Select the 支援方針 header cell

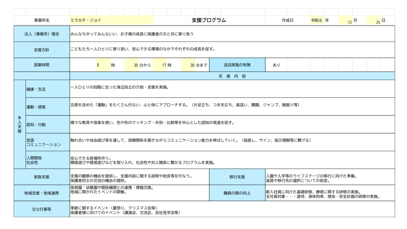tap(42, 49)
